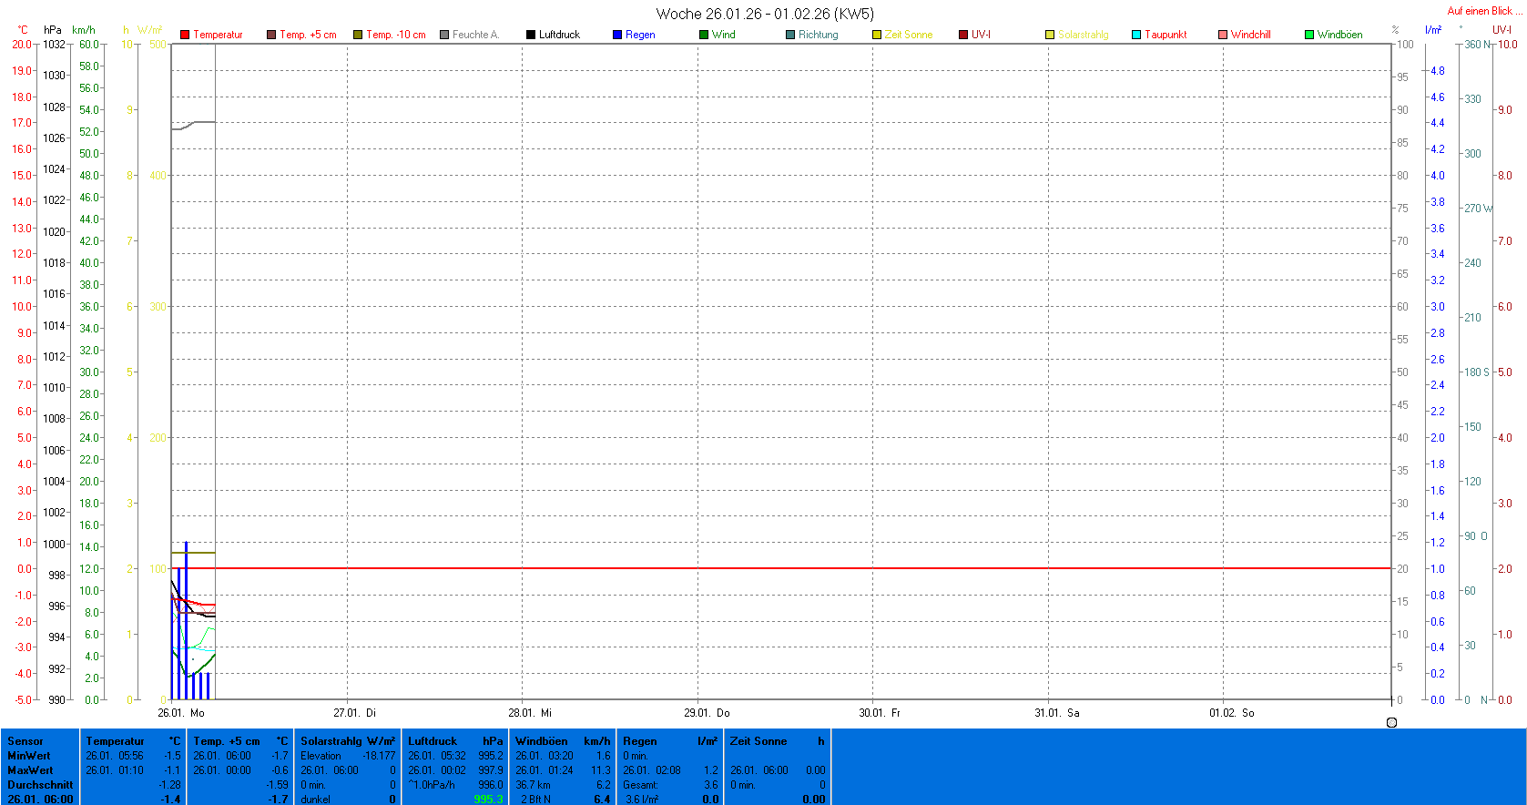Click the Windböen column header in data table

(541, 741)
